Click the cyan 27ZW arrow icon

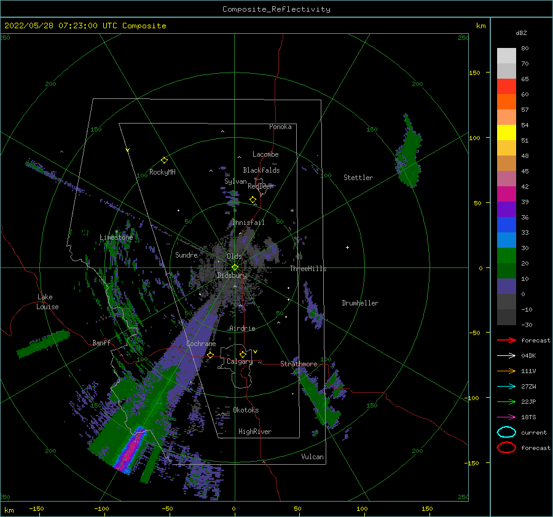click(506, 387)
